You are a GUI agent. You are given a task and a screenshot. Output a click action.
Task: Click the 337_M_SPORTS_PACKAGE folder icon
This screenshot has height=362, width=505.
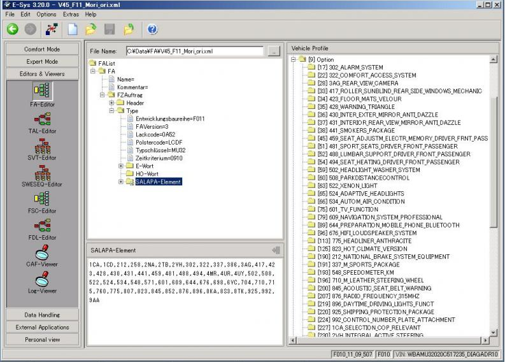[x=311, y=264]
